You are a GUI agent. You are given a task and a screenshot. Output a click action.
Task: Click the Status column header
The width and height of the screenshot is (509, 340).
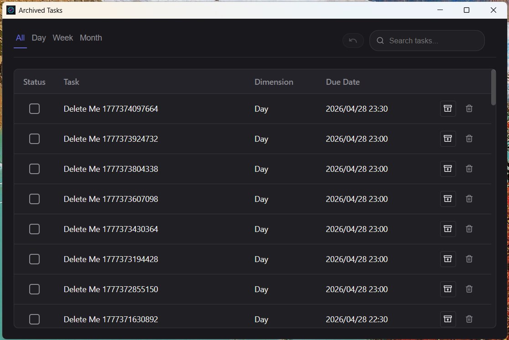34,82
